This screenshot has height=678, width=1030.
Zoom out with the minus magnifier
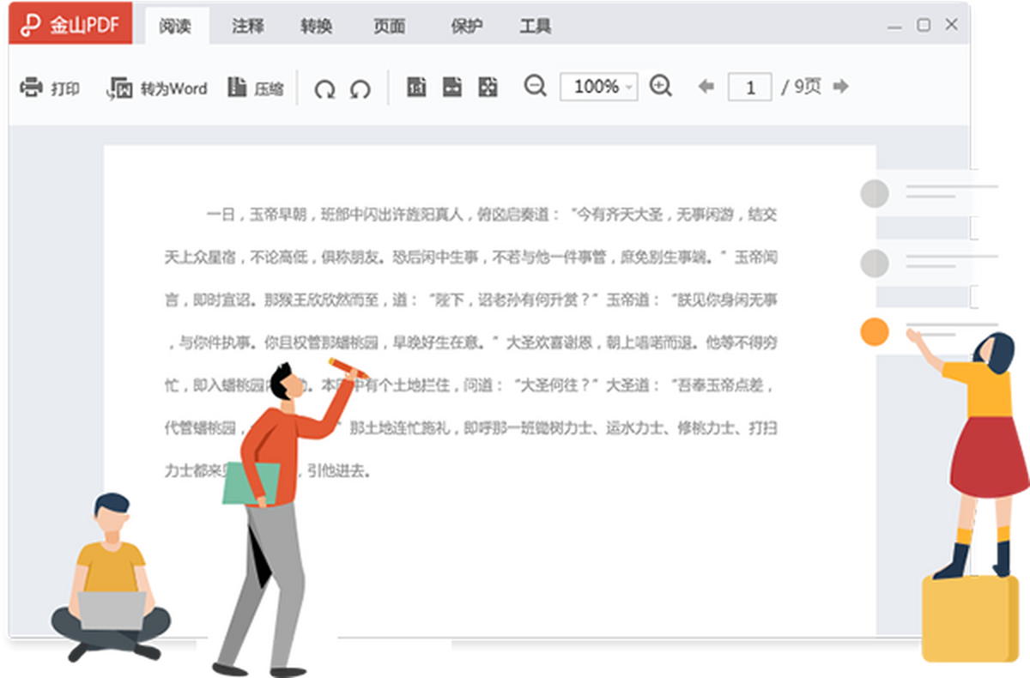click(x=536, y=87)
